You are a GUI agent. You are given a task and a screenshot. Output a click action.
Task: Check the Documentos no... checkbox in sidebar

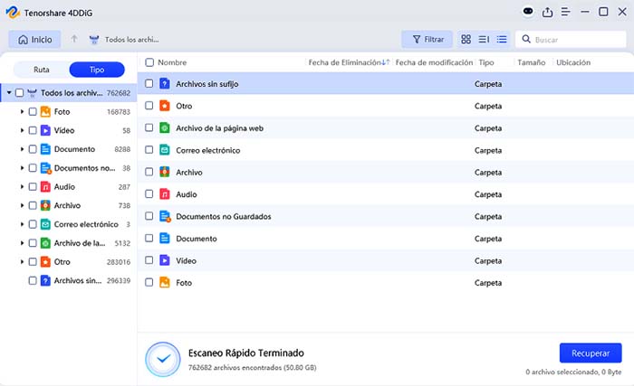[x=33, y=168]
